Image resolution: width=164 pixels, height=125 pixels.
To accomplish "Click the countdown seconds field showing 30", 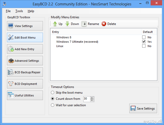I will pyautogui.click(x=87, y=99).
